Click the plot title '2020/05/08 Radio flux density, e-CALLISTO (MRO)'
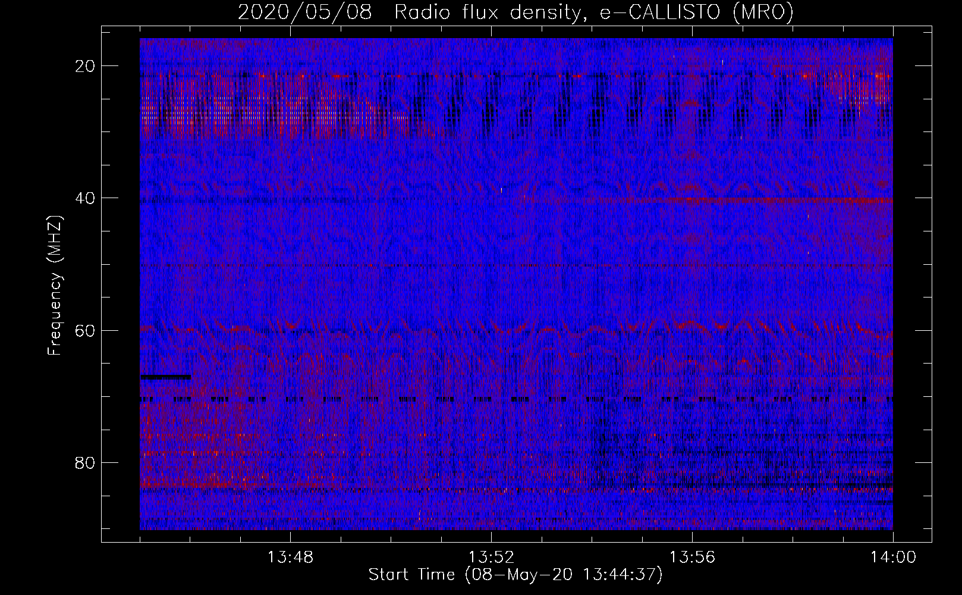The width and height of the screenshot is (962, 595). (x=515, y=12)
